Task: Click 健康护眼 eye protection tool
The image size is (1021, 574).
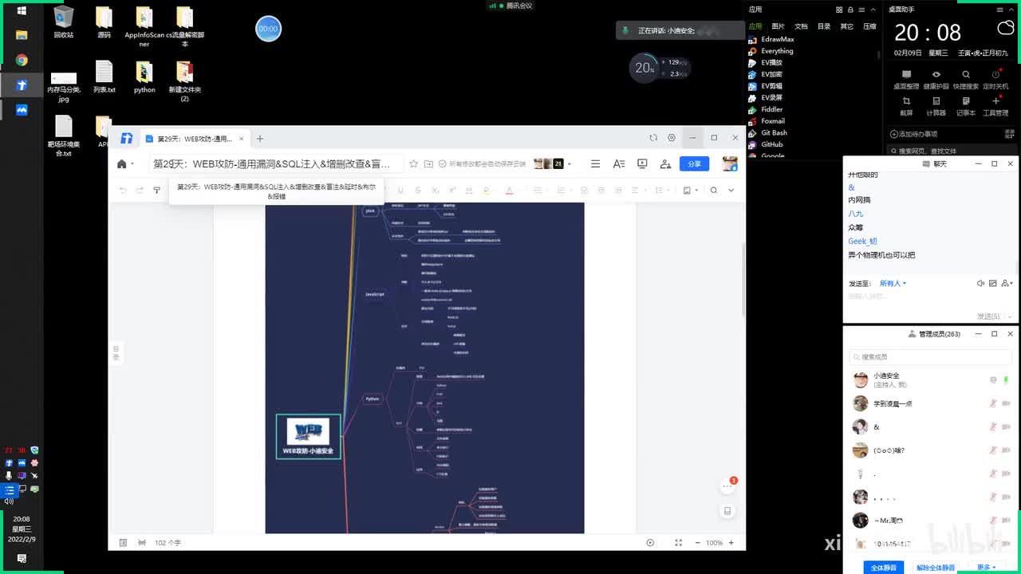Action: [x=936, y=80]
